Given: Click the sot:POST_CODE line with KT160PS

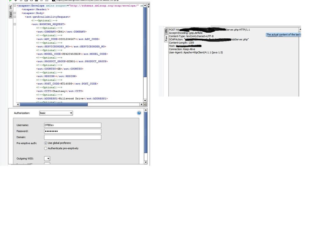Looking at the screenshot, I should (67, 84).
